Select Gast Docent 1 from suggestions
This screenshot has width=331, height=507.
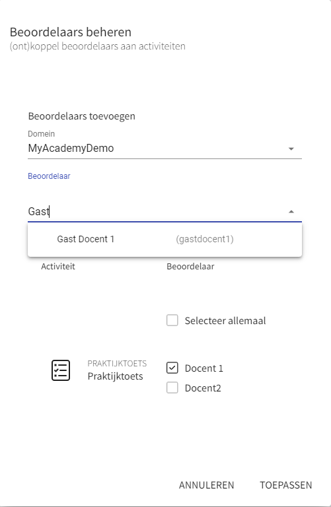click(x=165, y=239)
